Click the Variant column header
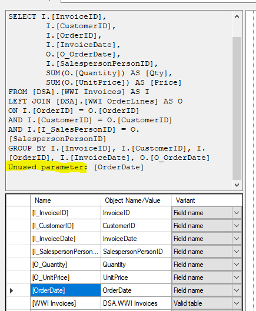Viewport: 256px width, 311px height. (x=207, y=200)
